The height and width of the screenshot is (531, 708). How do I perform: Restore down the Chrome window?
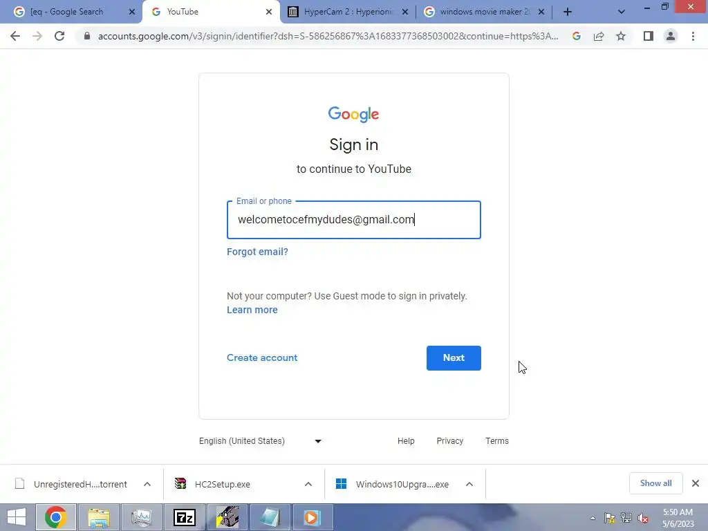pos(664,6)
